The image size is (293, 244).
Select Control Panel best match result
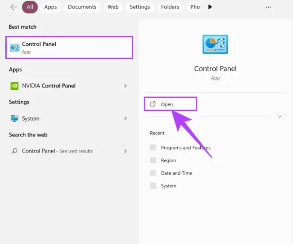click(x=69, y=48)
